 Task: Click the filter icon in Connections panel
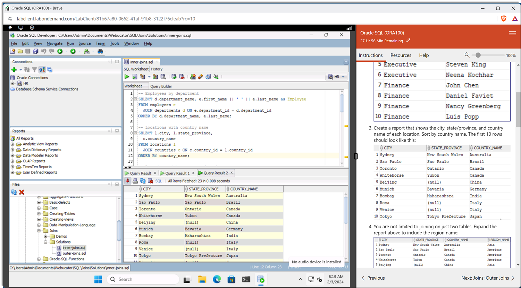point(34,70)
